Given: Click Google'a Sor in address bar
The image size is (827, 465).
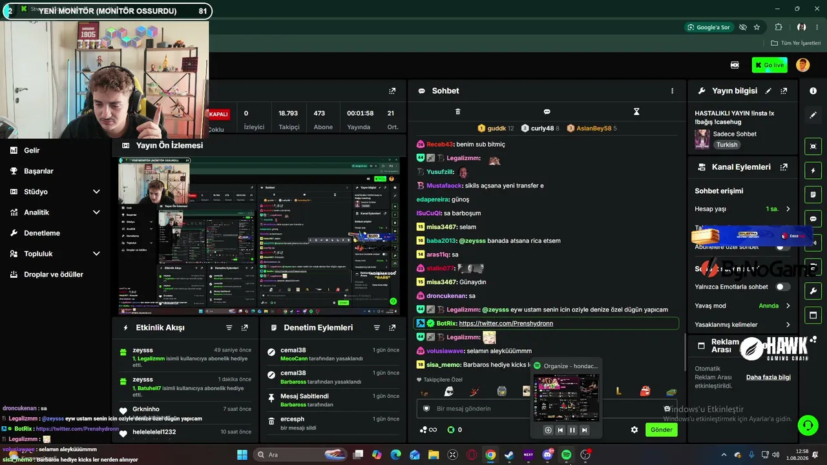Looking at the screenshot, I should (x=709, y=27).
